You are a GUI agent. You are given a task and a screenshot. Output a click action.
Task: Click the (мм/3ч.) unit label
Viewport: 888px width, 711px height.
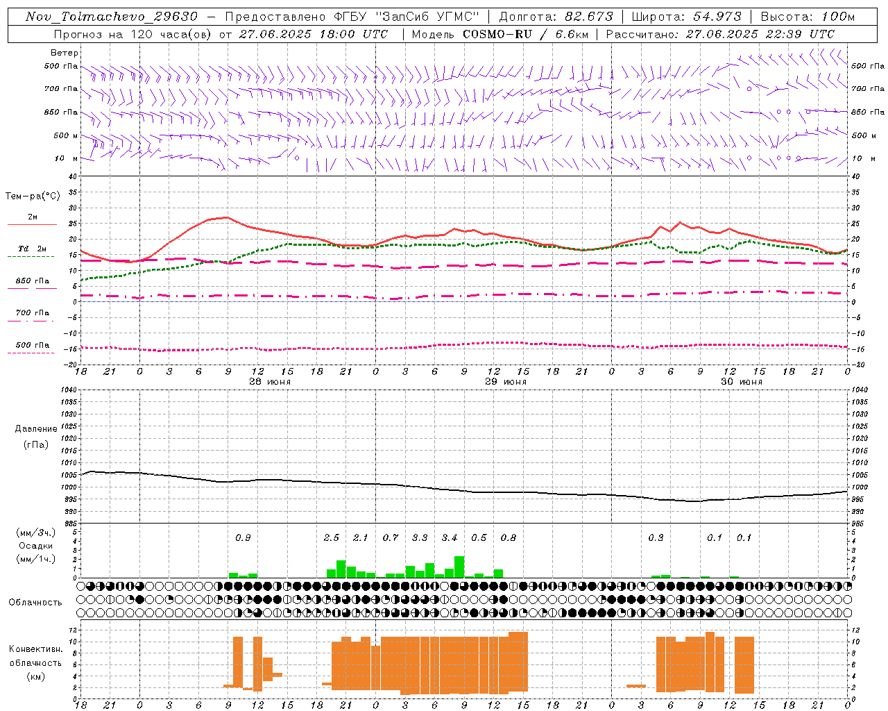[x=36, y=533]
